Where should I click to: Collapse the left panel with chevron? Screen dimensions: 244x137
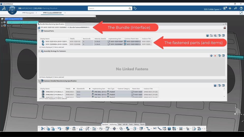click(x=94, y=16)
